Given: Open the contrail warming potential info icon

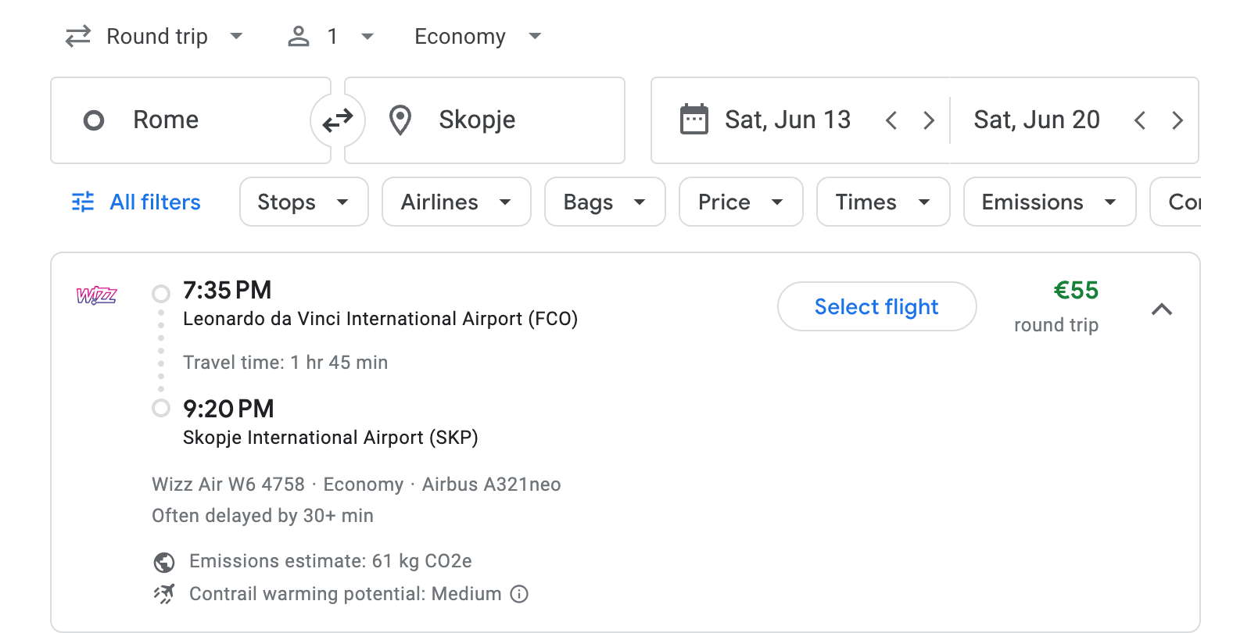Looking at the screenshot, I should pyautogui.click(x=519, y=594).
